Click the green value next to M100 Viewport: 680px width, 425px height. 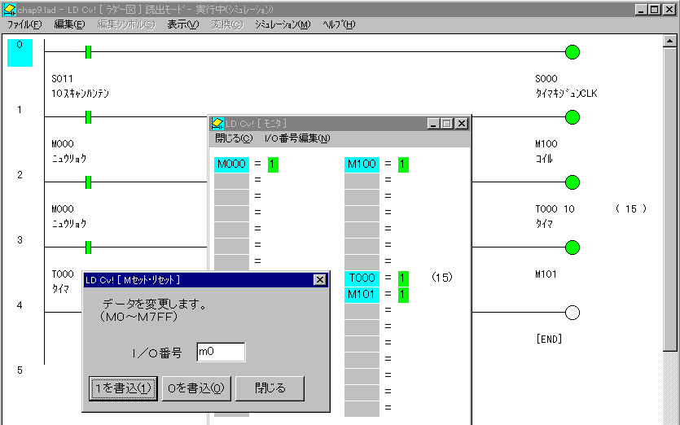click(x=403, y=164)
